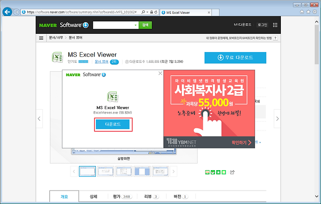This screenshot has width=321, height=204.
Task: Share via first green social icon
Action: [207, 172]
